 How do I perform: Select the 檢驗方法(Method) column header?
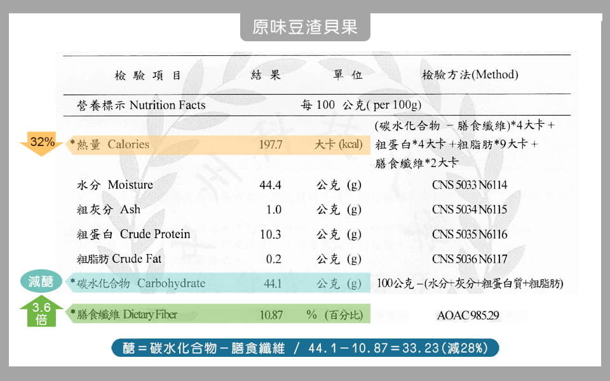pos(470,74)
